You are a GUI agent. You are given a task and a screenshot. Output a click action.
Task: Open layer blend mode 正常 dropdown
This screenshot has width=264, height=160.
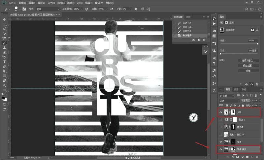[229, 101]
